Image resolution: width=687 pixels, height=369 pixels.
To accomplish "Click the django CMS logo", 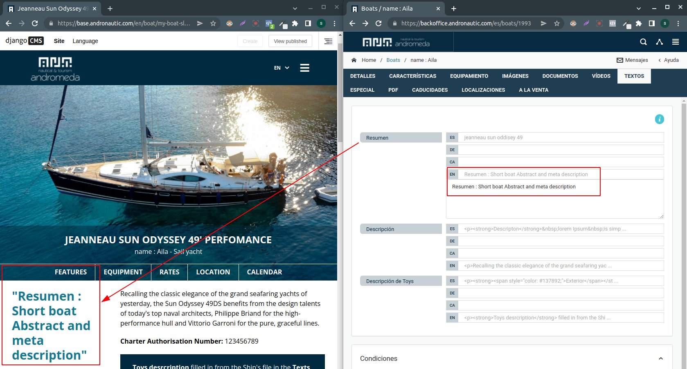I will click(x=24, y=41).
